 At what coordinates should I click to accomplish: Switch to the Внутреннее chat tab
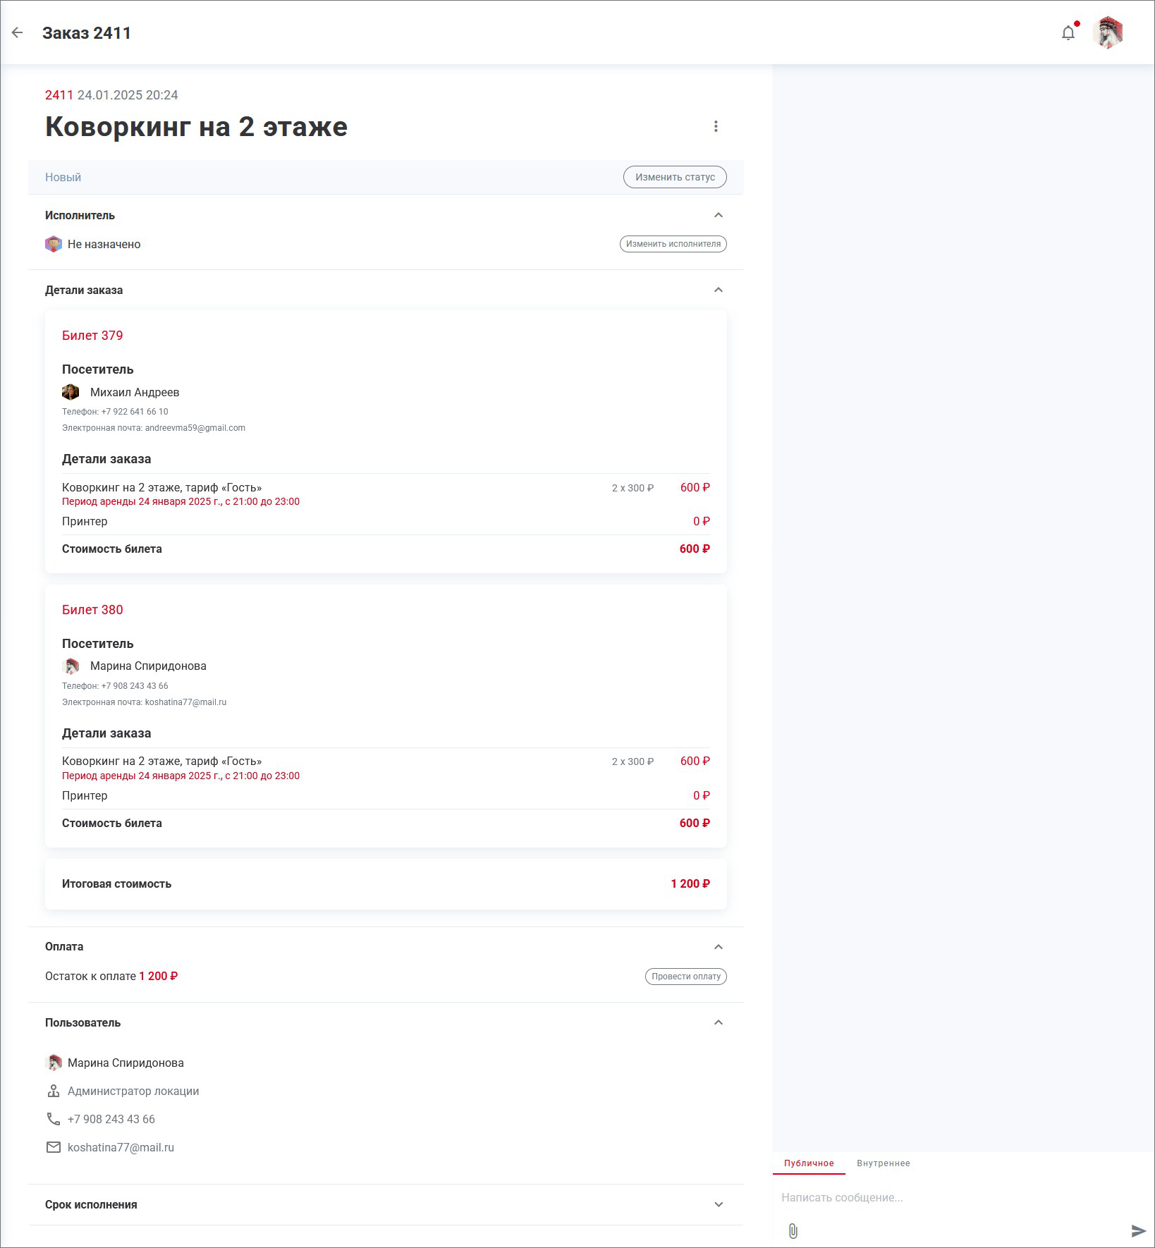884,1163
